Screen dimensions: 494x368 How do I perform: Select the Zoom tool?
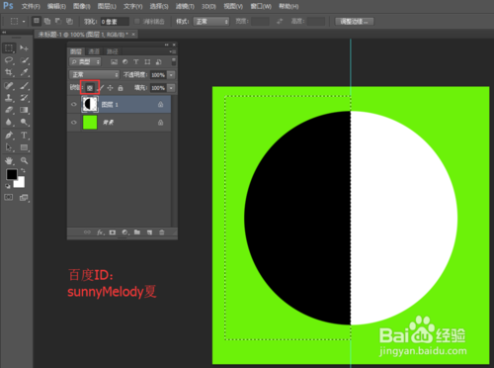point(24,160)
